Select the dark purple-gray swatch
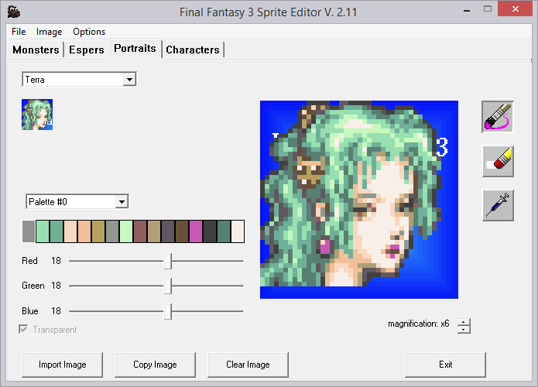Image resolution: width=538 pixels, height=387 pixels. click(x=168, y=231)
